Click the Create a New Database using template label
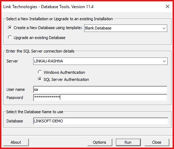Image resolution: width=174 pixels, height=149 pixels. click(x=48, y=28)
